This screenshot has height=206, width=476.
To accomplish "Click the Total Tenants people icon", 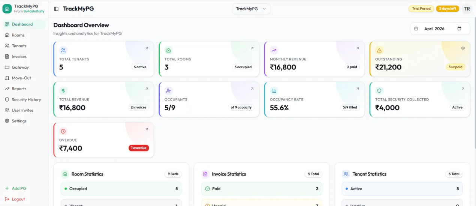I will [63, 50].
